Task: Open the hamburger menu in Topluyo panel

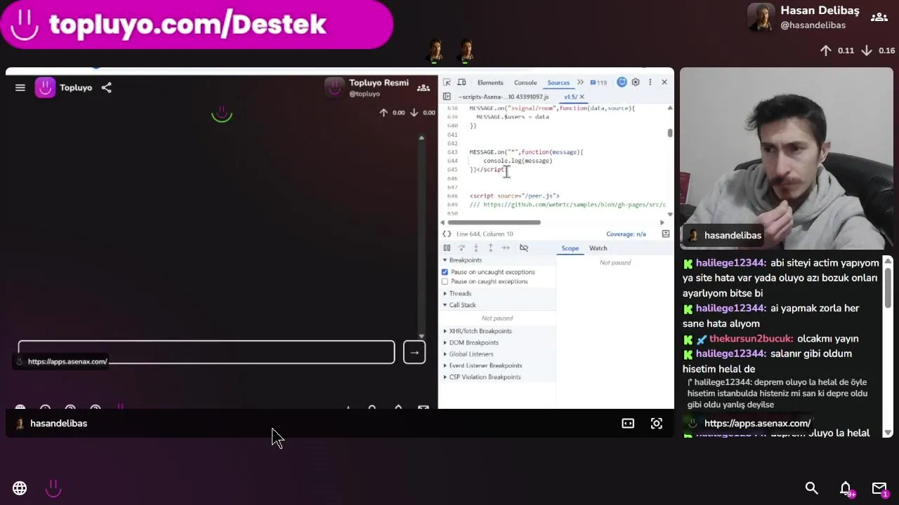Action: coord(20,88)
